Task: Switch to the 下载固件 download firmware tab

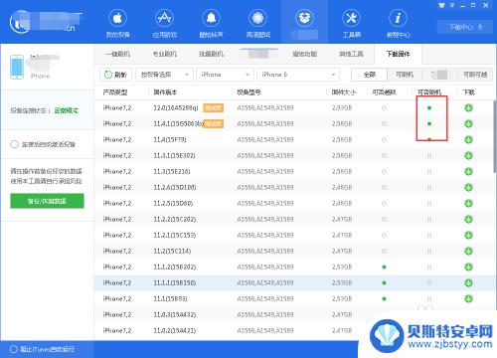Action: (398, 54)
